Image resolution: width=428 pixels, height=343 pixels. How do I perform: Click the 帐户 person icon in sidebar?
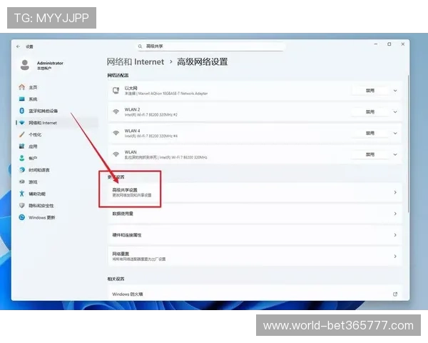point(22,158)
